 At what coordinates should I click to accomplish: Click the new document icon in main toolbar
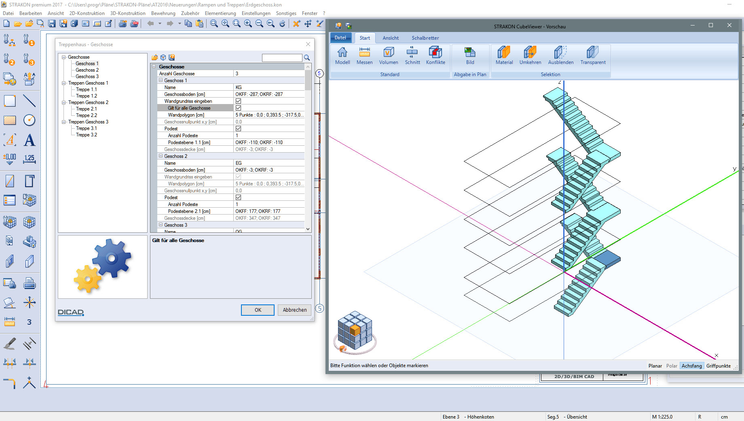6,23
